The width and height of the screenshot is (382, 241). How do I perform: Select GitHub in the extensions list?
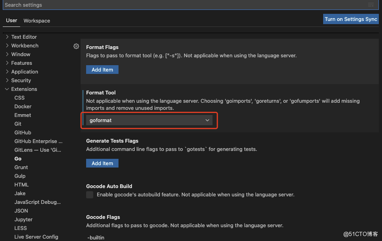(x=23, y=133)
